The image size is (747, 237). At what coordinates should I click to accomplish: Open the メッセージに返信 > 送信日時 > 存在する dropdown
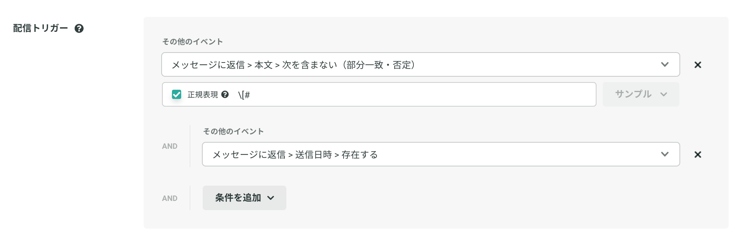coord(441,154)
